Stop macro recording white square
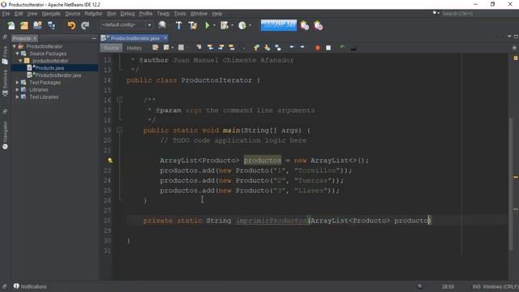Image resolution: width=519 pixels, height=292 pixels. coord(328,48)
